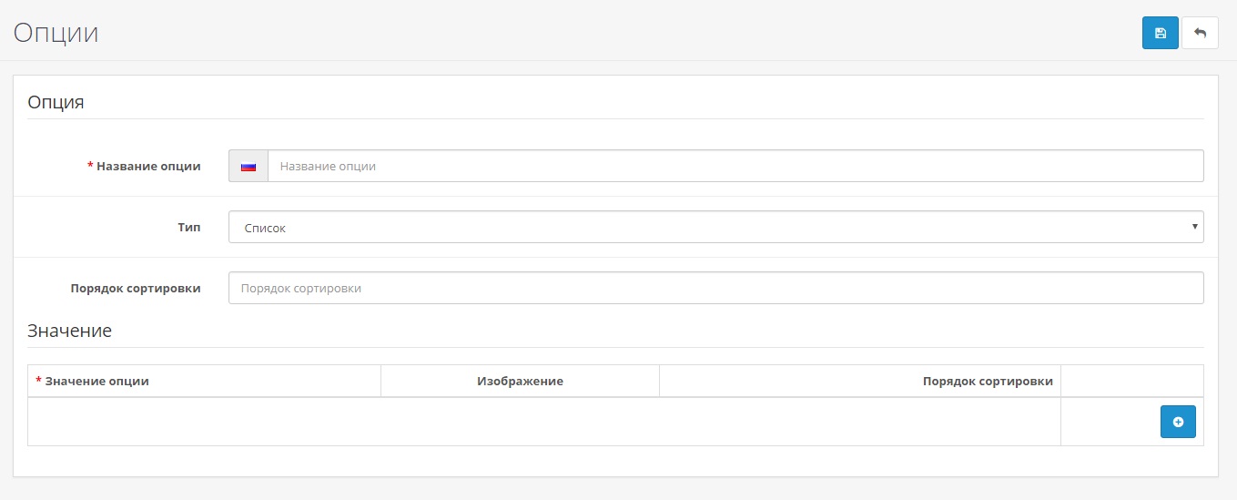Click the Опция section heading

(x=56, y=102)
